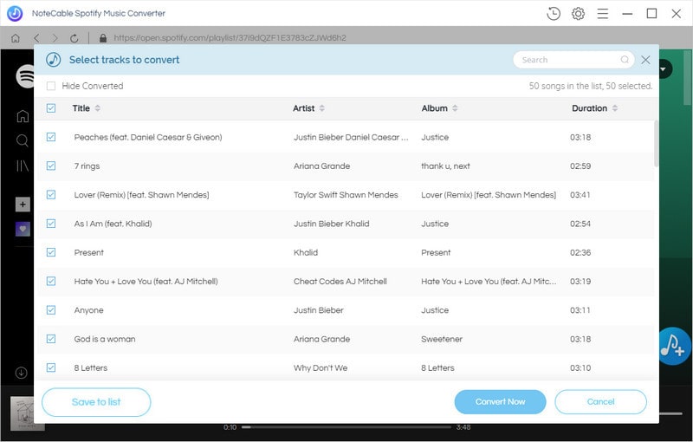Select artist 'Why Don't We'
The width and height of the screenshot is (693, 442).
321,367
